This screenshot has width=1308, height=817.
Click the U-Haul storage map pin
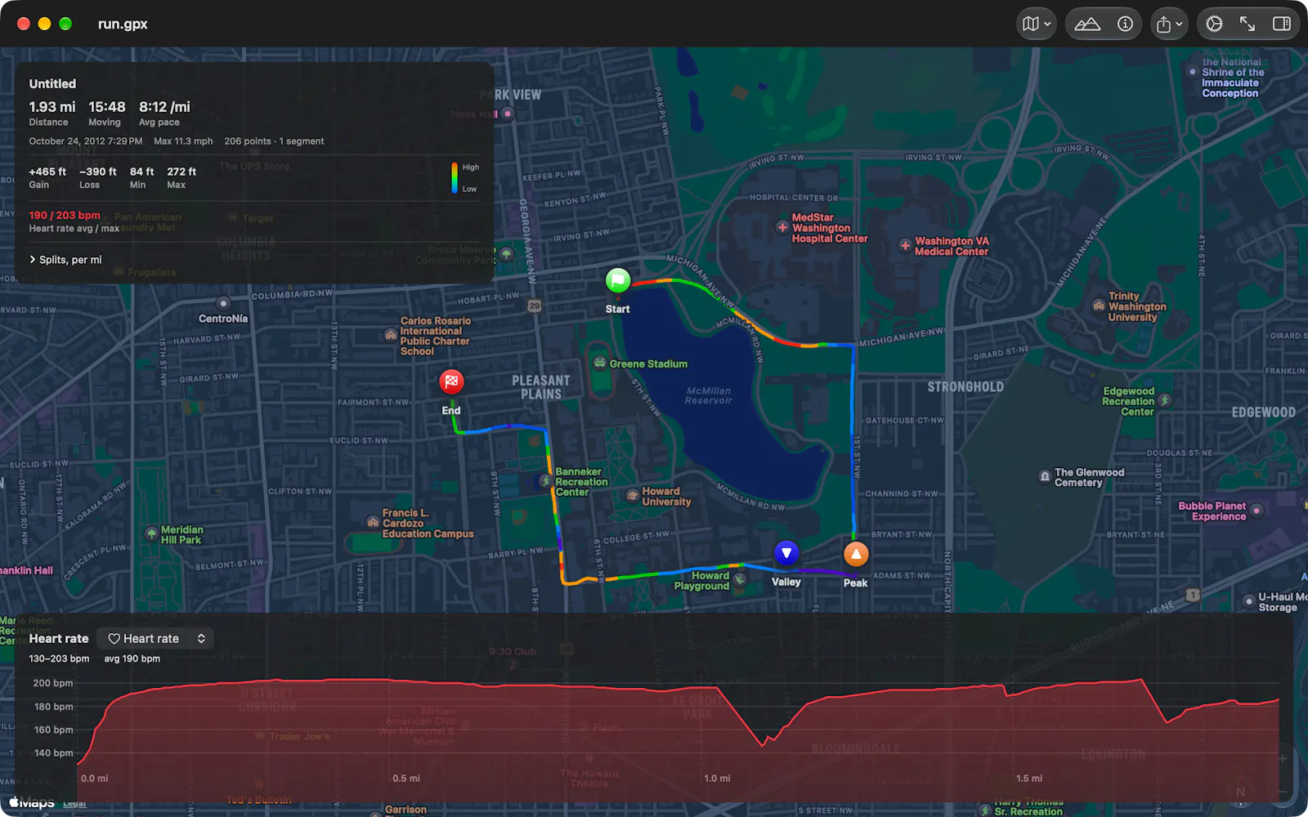pyautogui.click(x=1248, y=601)
